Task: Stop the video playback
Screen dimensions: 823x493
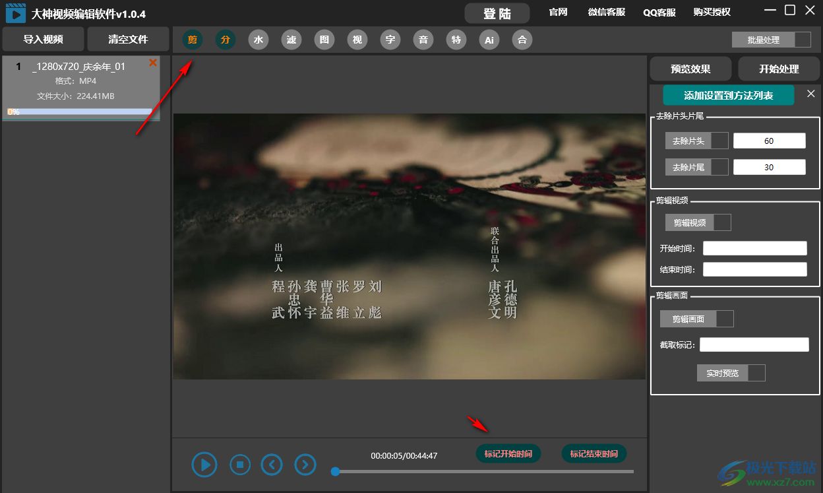Action: tap(240, 465)
